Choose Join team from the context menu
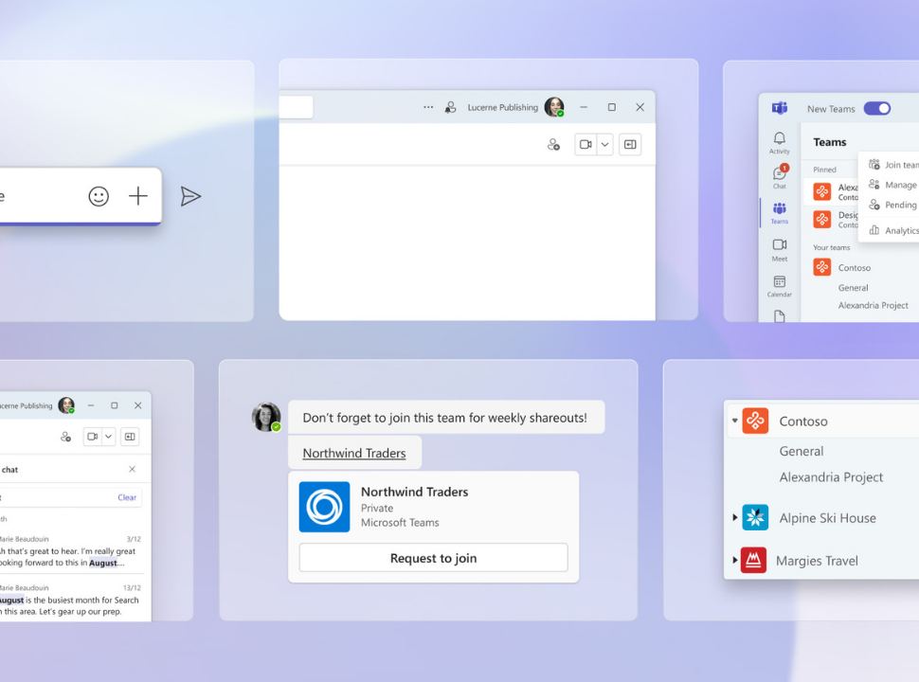Viewport: 919px width, 682px height. click(893, 165)
